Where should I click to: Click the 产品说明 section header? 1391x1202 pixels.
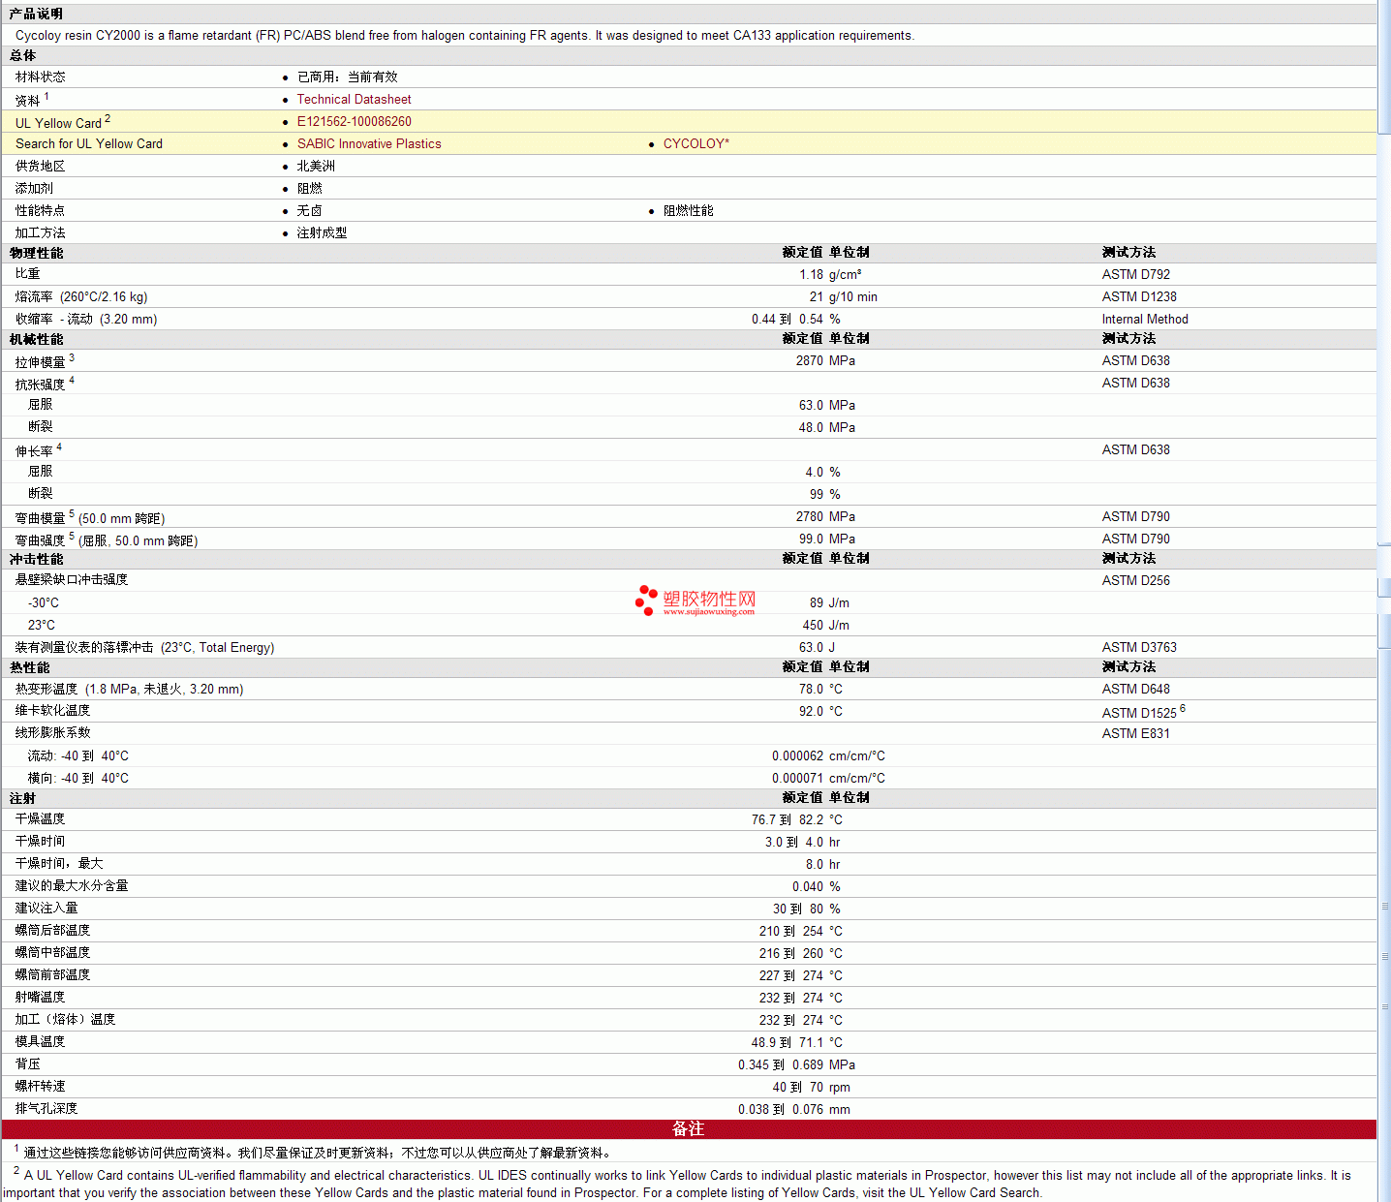(36, 14)
